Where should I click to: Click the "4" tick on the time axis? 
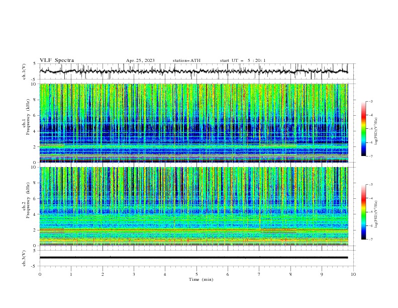(165, 274)
